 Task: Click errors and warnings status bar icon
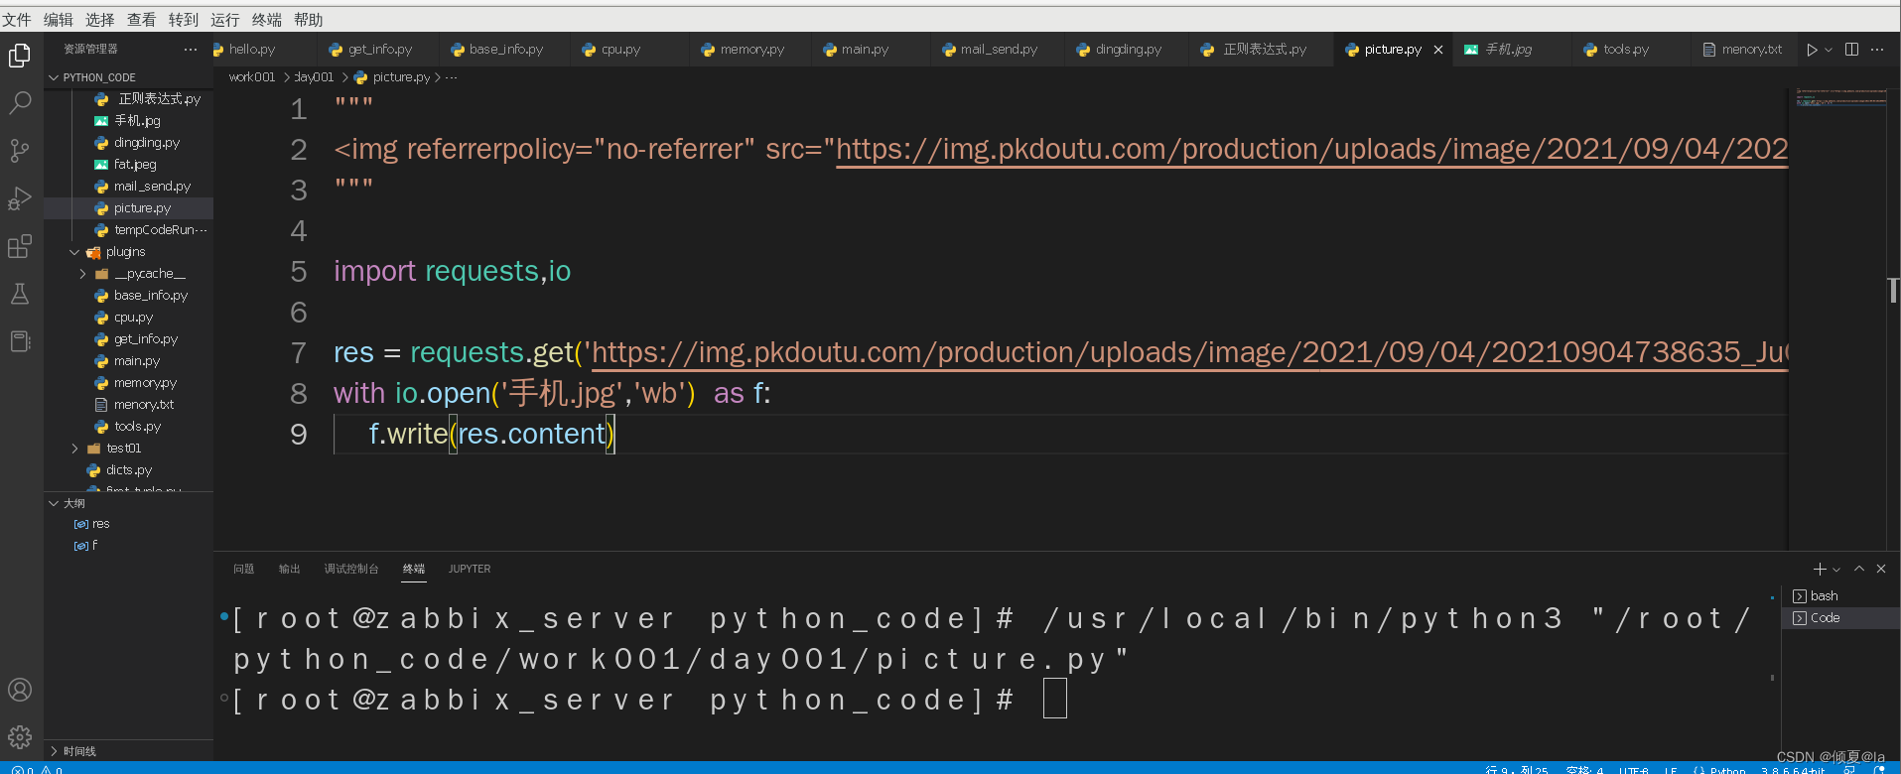(x=37, y=769)
